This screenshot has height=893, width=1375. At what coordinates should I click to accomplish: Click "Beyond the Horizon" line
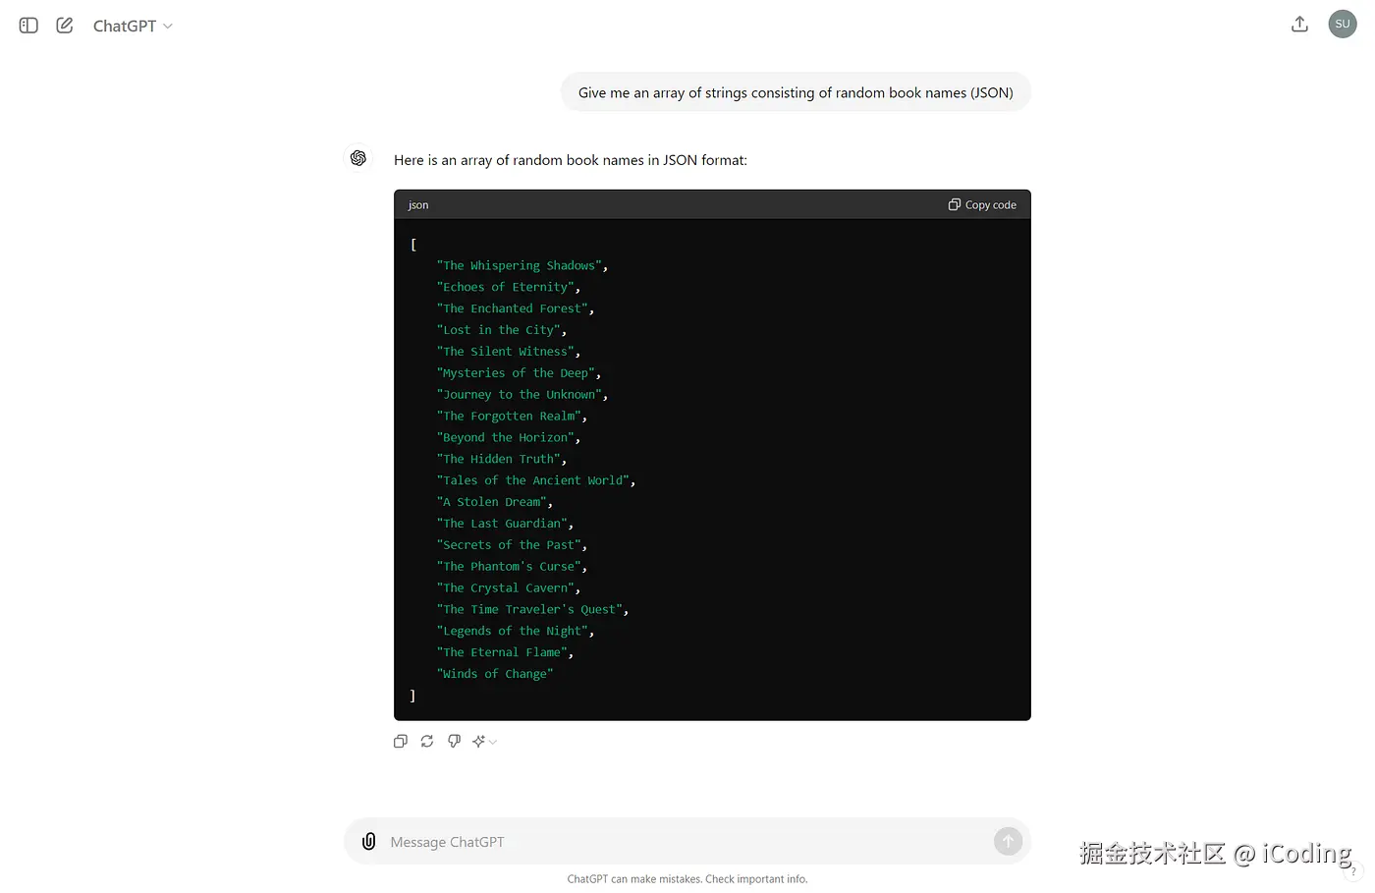pos(509,438)
